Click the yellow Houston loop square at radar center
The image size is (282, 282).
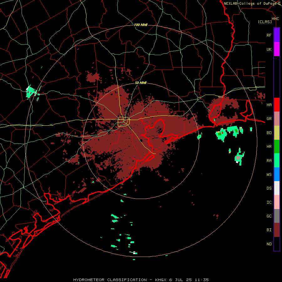(124, 122)
